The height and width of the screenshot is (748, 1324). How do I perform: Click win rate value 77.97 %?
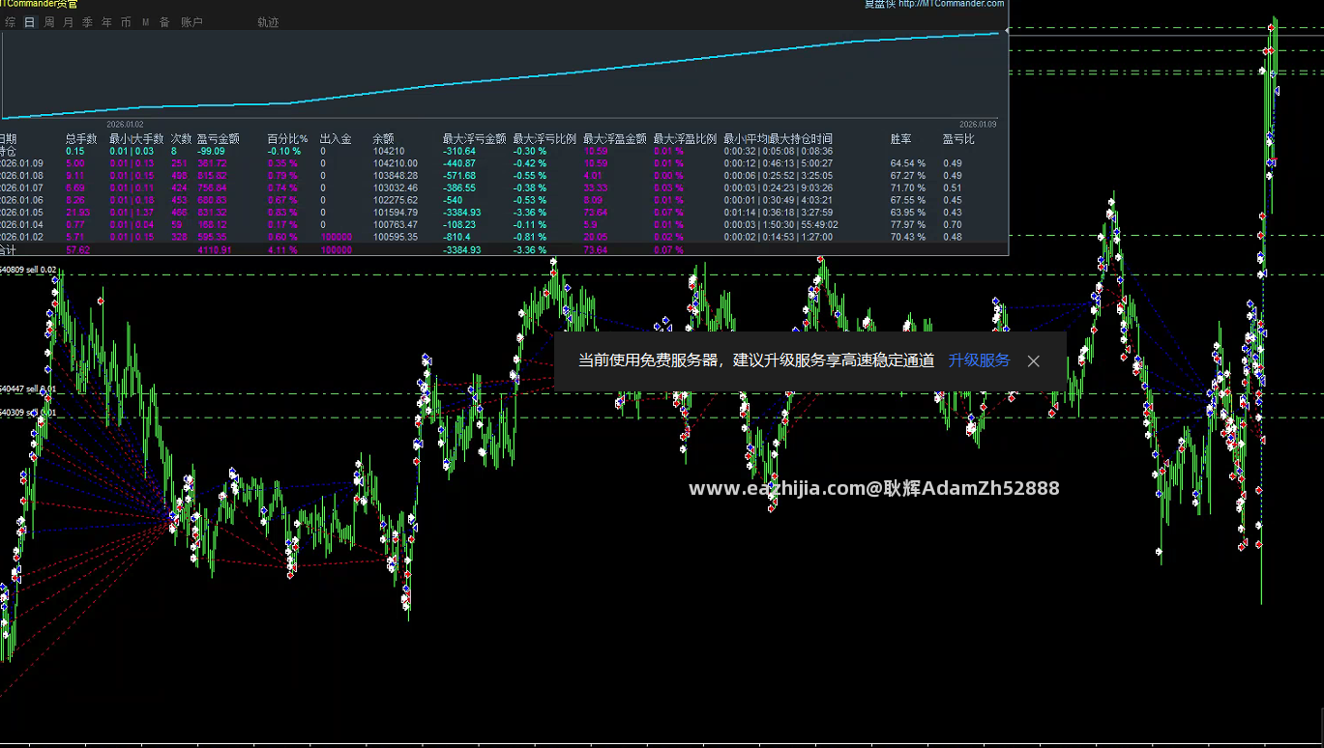tap(908, 224)
